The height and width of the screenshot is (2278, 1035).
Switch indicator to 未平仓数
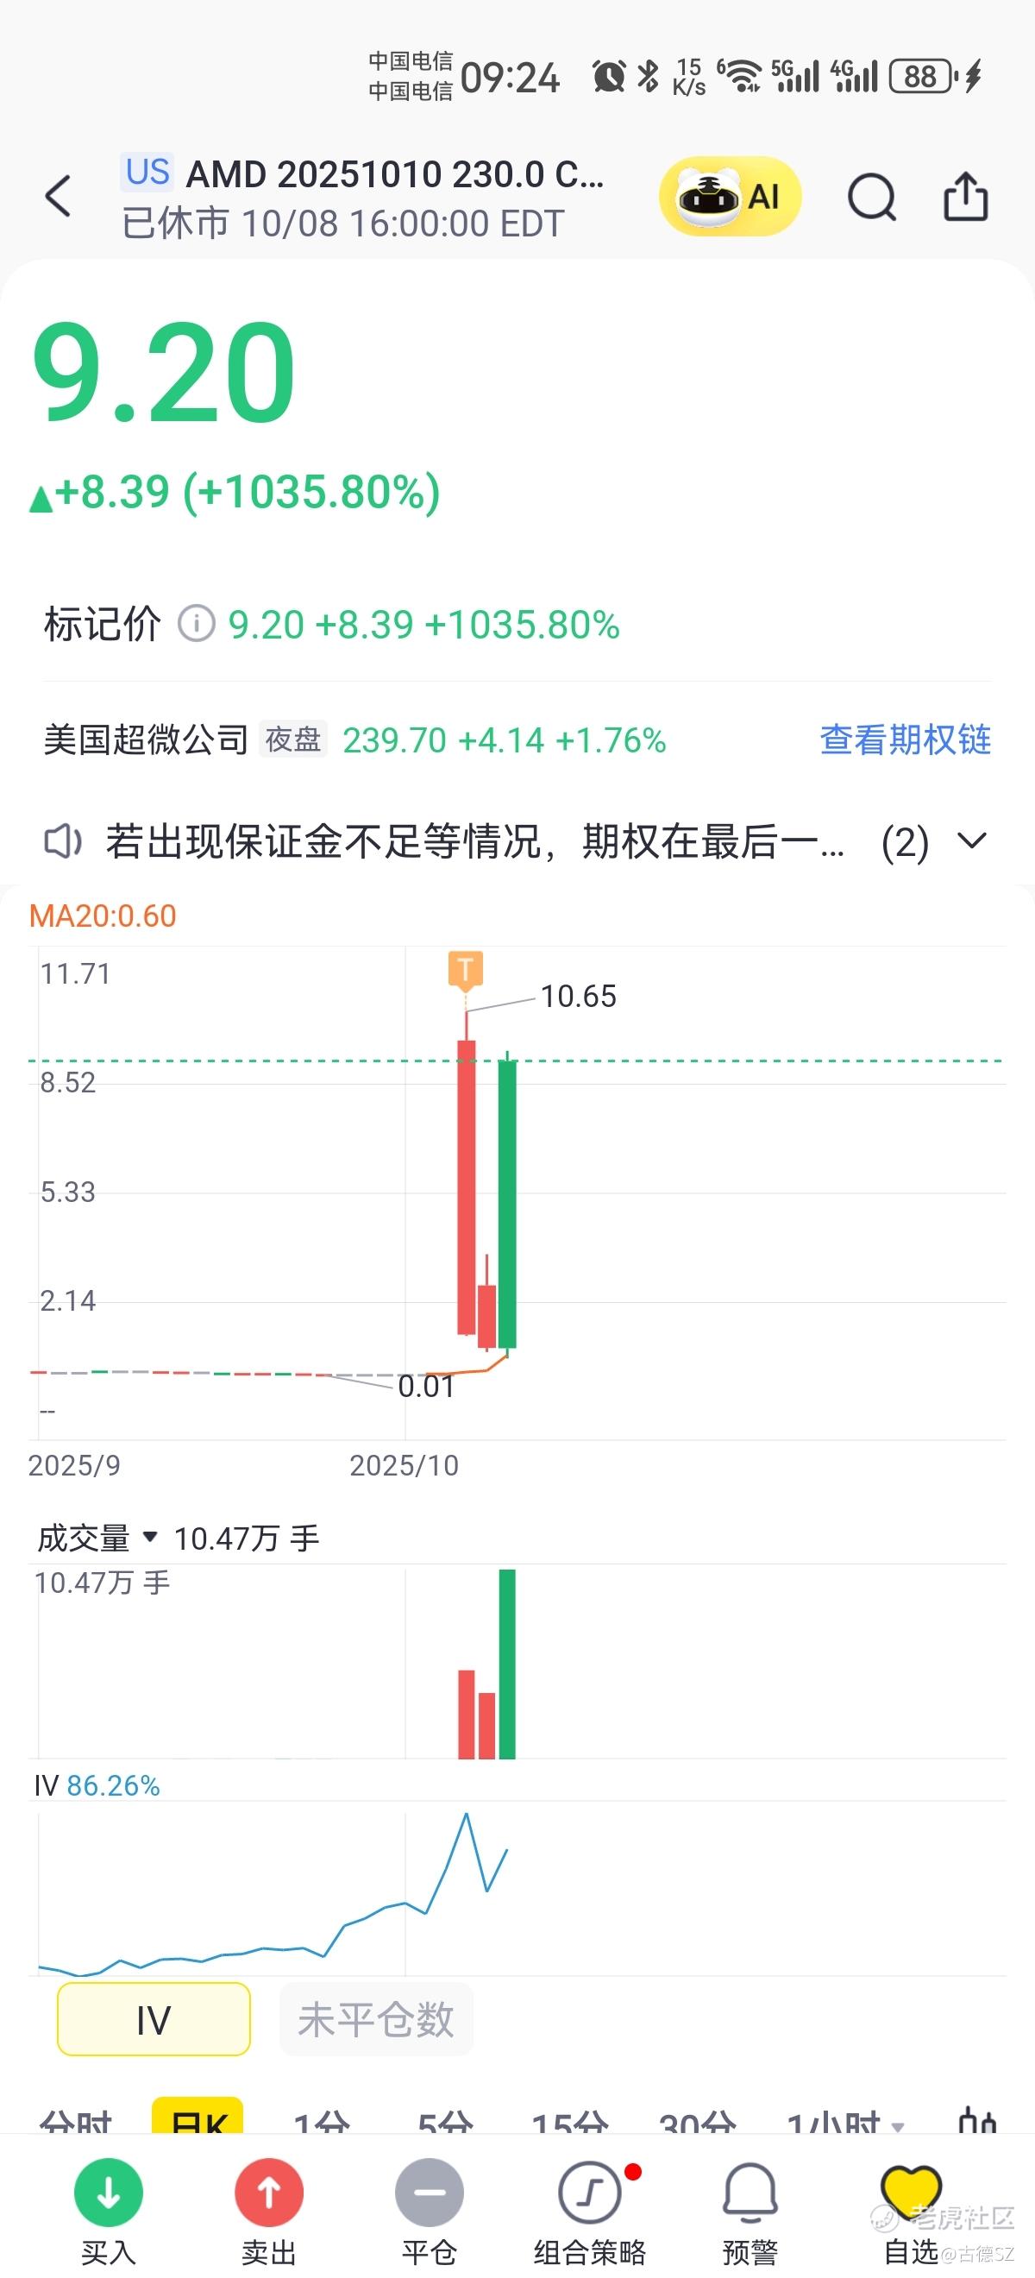coord(377,2021)
